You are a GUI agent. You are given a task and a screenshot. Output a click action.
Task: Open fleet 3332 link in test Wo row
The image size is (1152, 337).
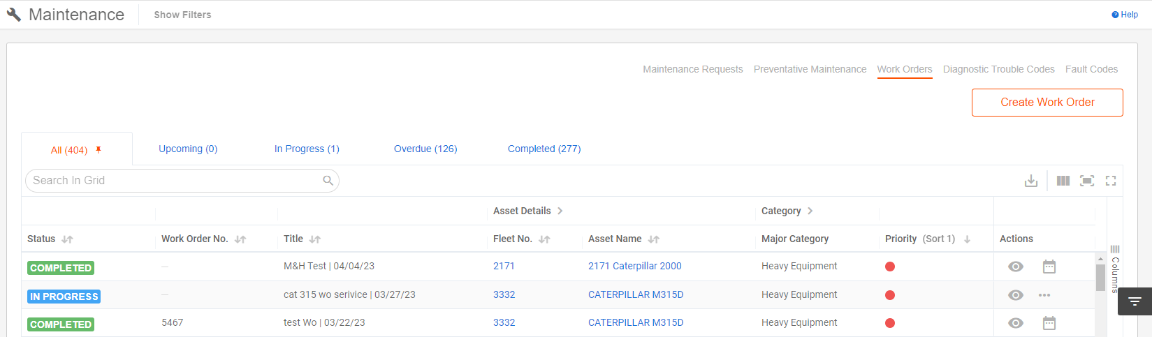[504, 322]
